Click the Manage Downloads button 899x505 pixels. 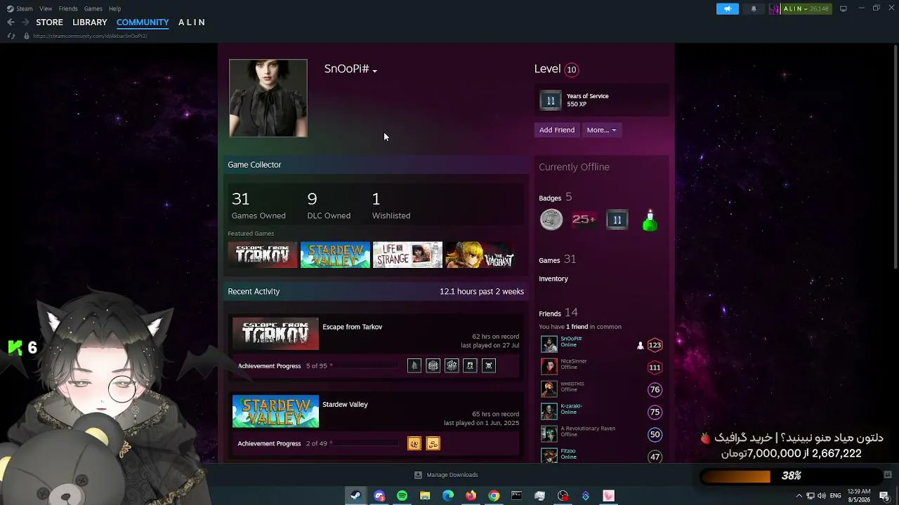(446, 475)
